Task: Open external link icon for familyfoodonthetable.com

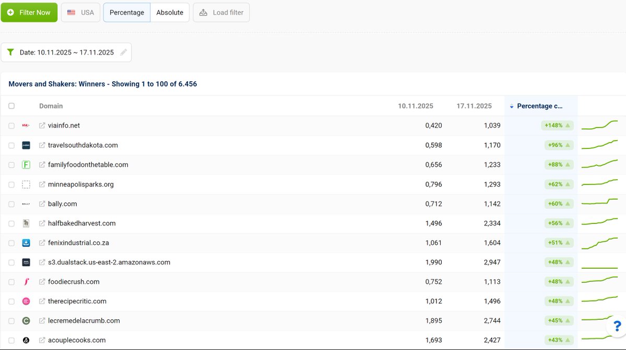Action: click(x=42, y=165)
